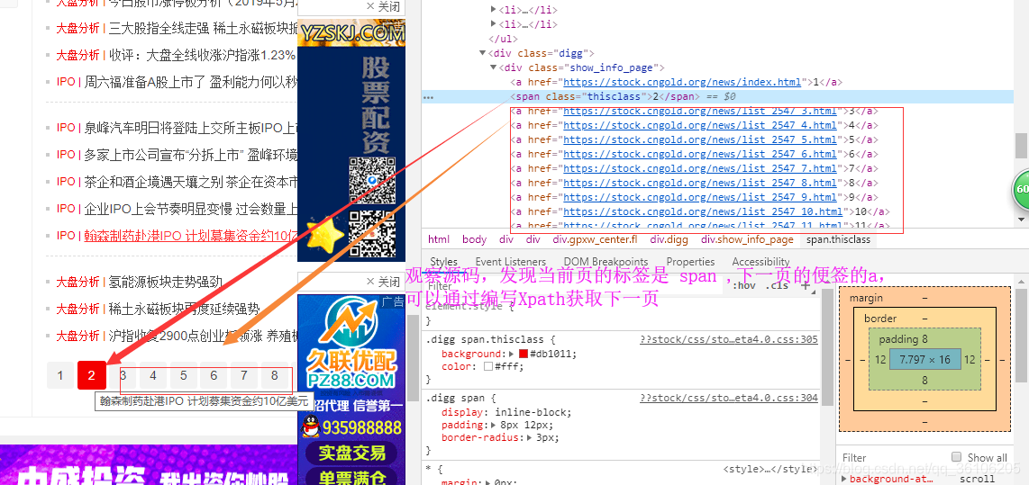Open 周六福准备A股上市了 headline
Image resolution: width=1029 pixels, height=485 pixels.
pyautogui.click(x=191, y=82)
